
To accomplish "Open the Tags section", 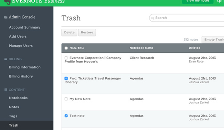I will coord(13,116).
